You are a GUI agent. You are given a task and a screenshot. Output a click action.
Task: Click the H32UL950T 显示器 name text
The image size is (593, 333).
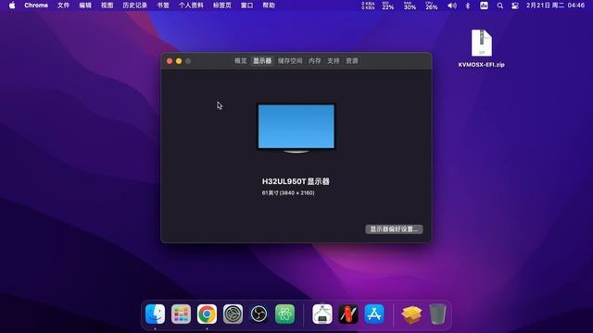[296, 181]
